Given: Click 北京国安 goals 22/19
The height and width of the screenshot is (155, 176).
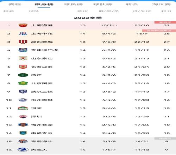Looking at the screenshot, I should coord(142,83).
